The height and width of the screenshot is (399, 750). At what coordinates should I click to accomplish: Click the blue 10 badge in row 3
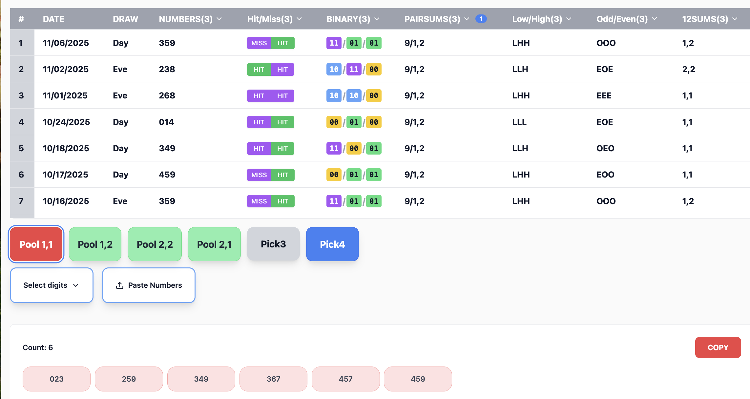coord(334,95)
